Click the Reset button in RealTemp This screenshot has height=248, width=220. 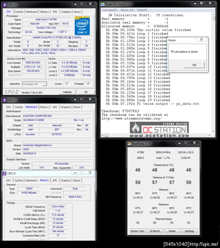[172, 231]
